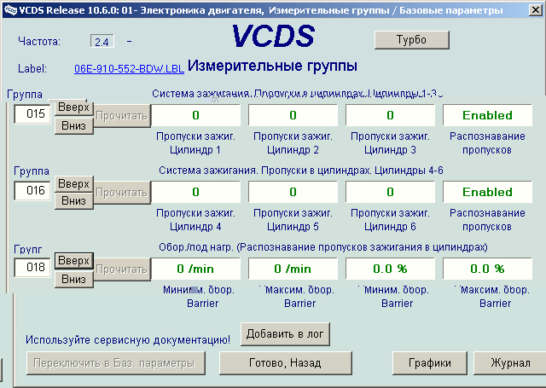Select the Цилиндр 5 misfire value field
This screenshot has height=388, width=546.
tap(293, 192)
